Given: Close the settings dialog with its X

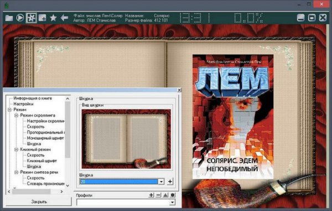Looking at the screenshot, I should (x=179, y=90).
